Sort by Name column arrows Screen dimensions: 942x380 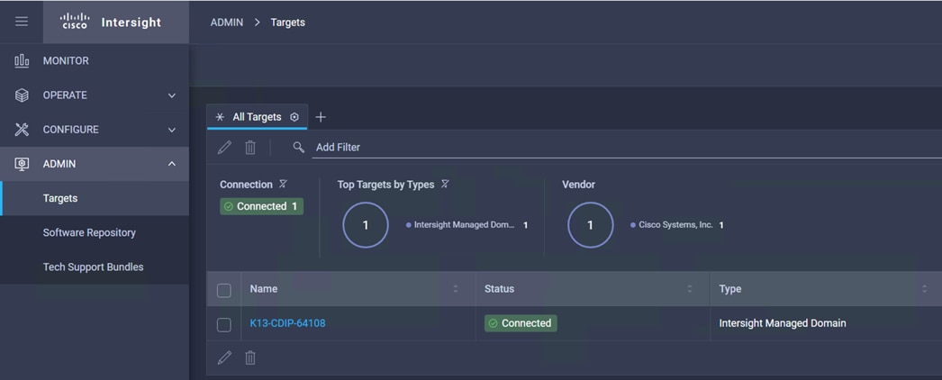click(x=456, y=289)
